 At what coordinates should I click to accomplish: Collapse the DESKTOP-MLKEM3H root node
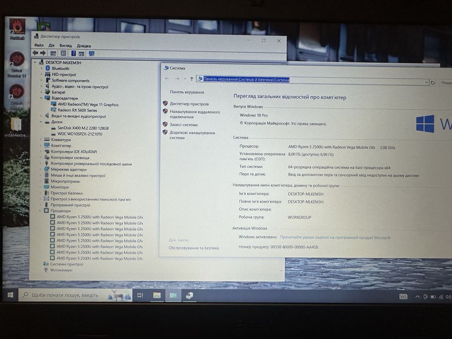coord(35,62)
